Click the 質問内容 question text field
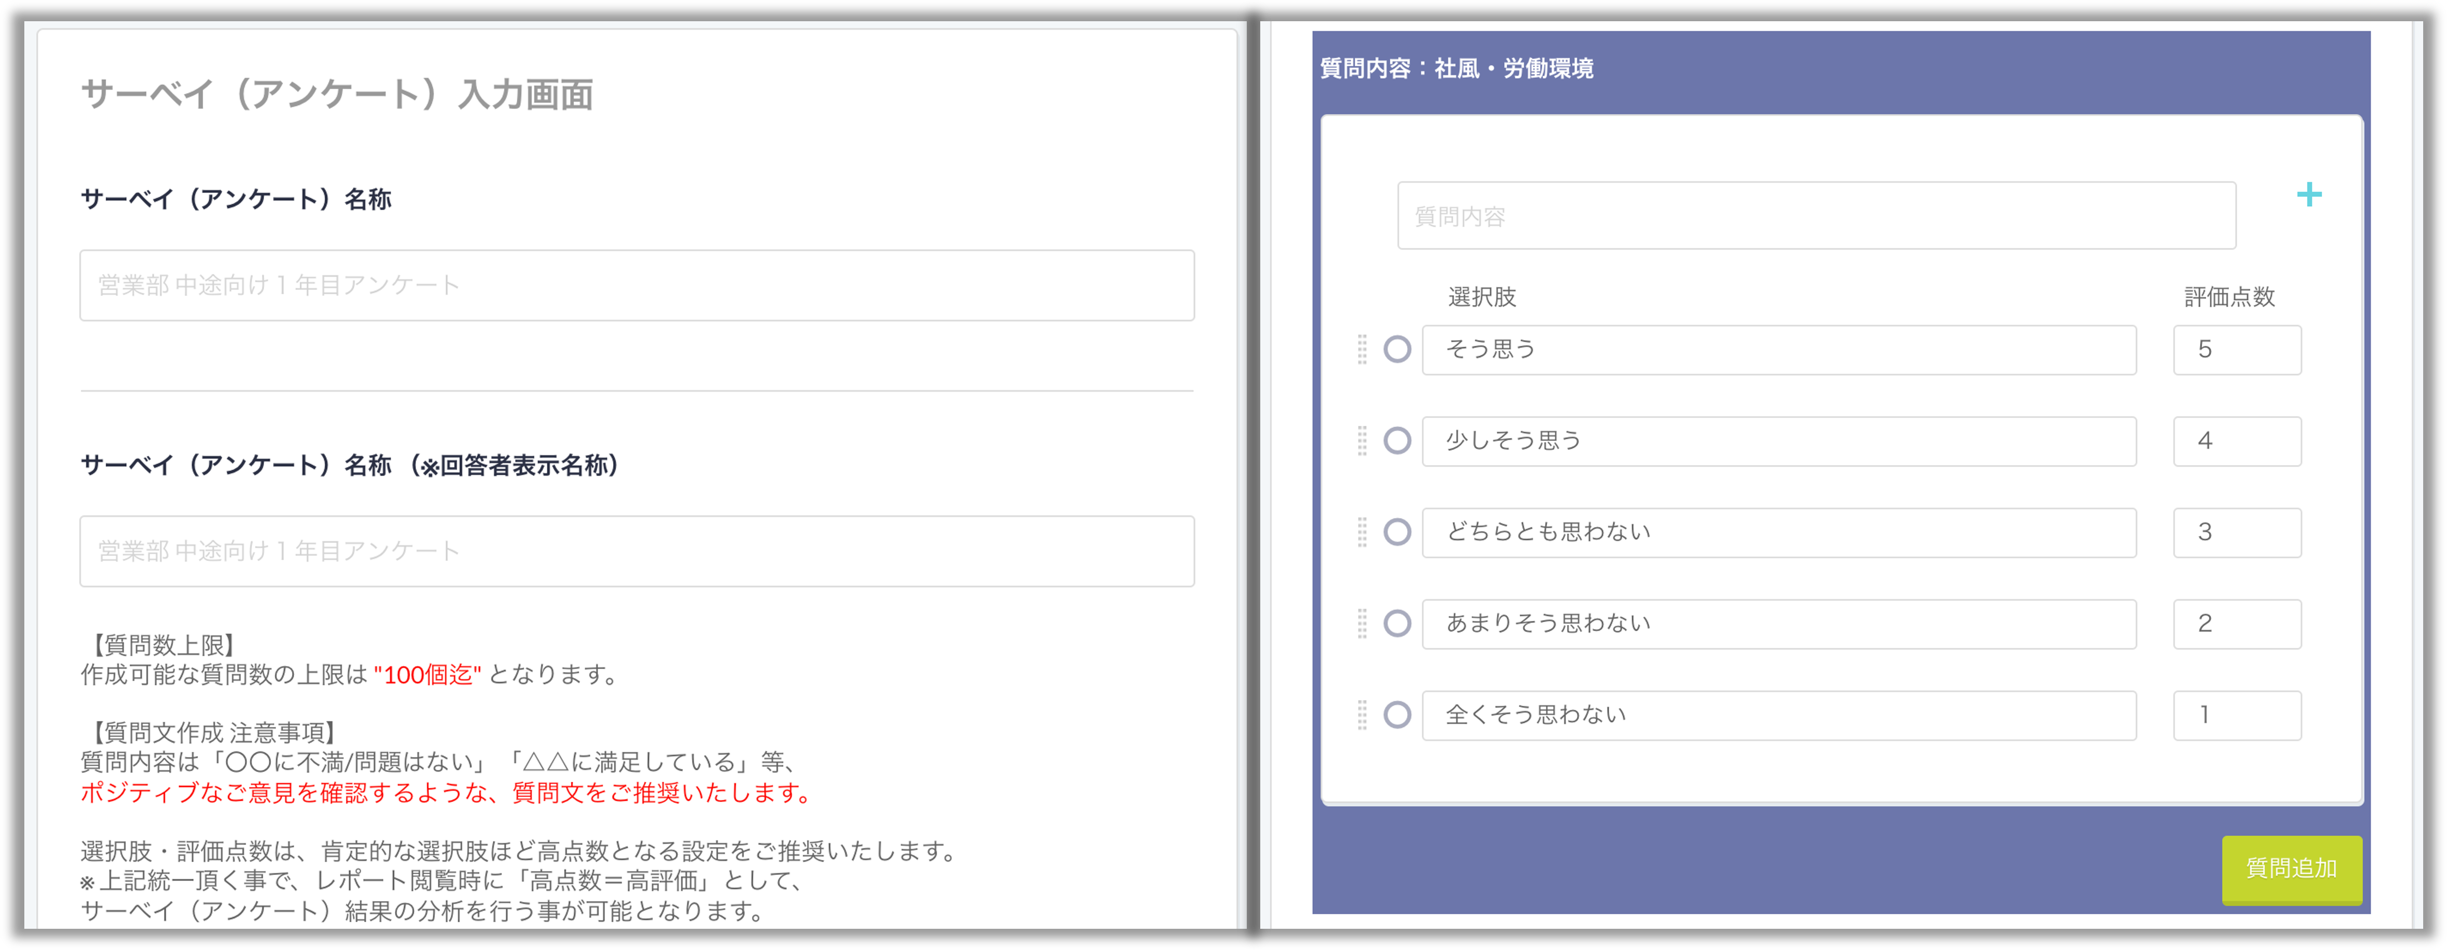This screenshot has width=2447, height=950. 1815,216
